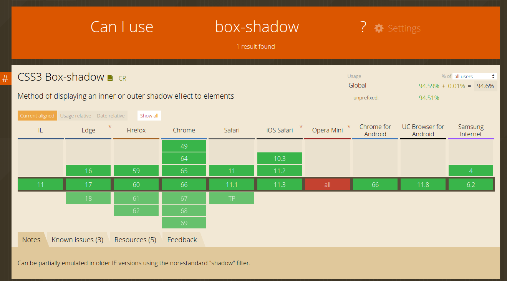Open the Notes tab
Viewport: 507px width, 281px height.
click(31, 240)
